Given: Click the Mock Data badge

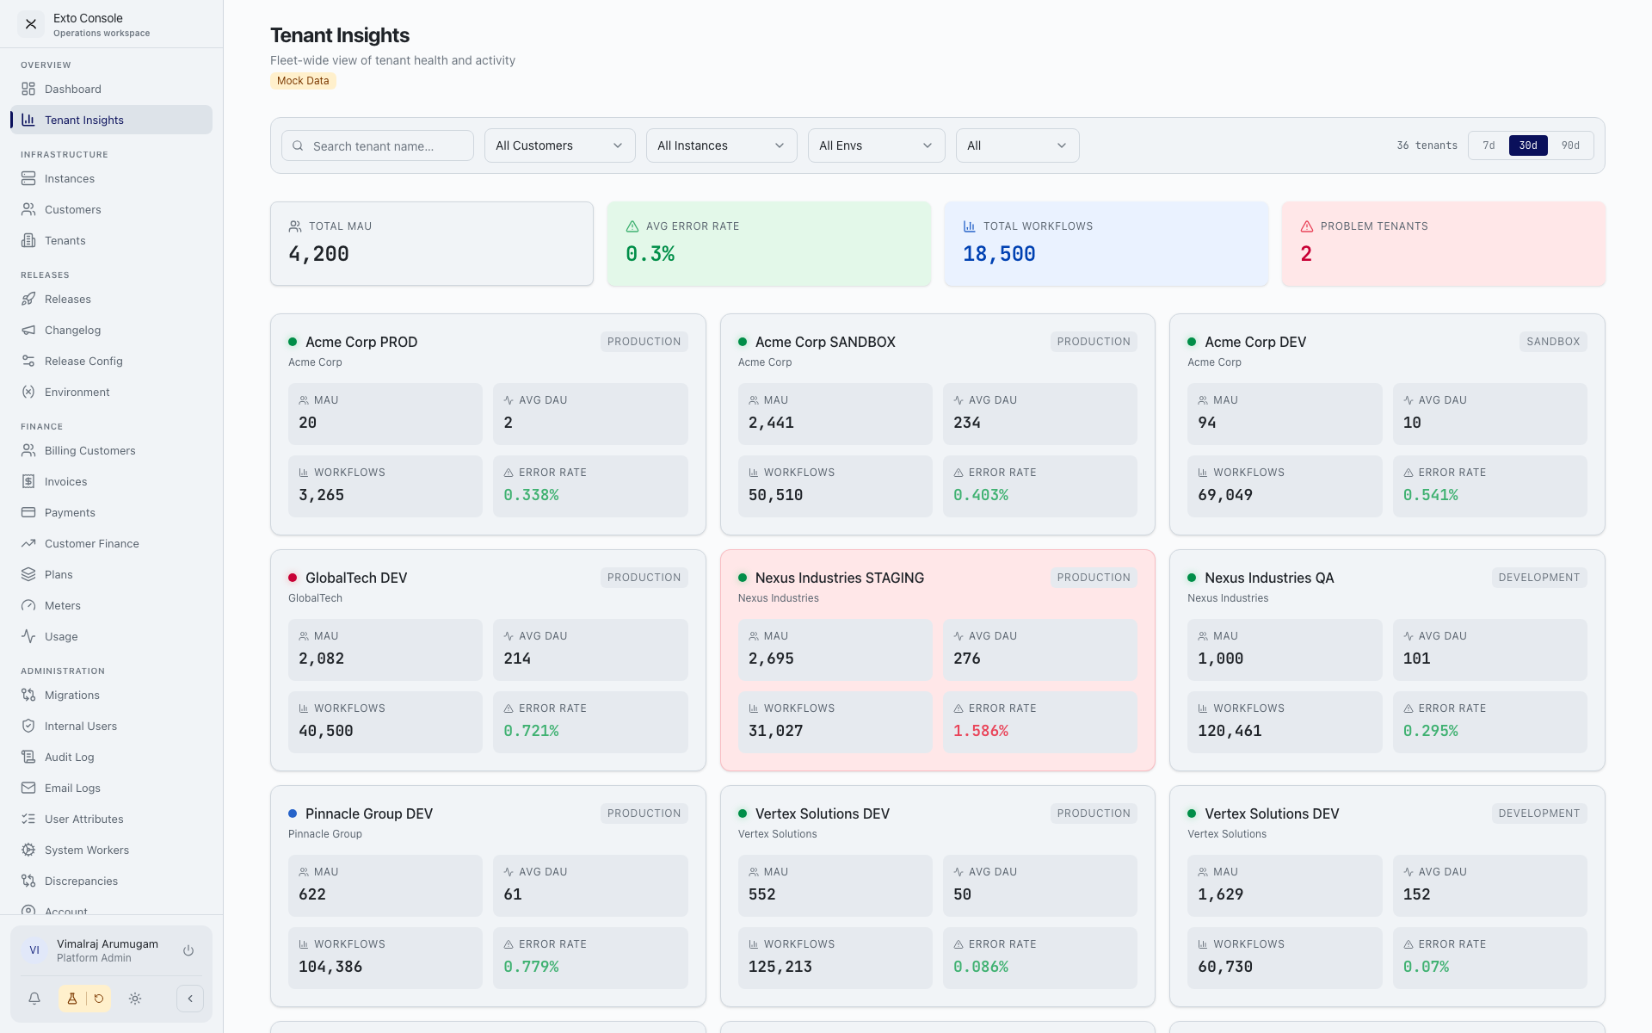Looking at the screenshot, I should (303, 81).
